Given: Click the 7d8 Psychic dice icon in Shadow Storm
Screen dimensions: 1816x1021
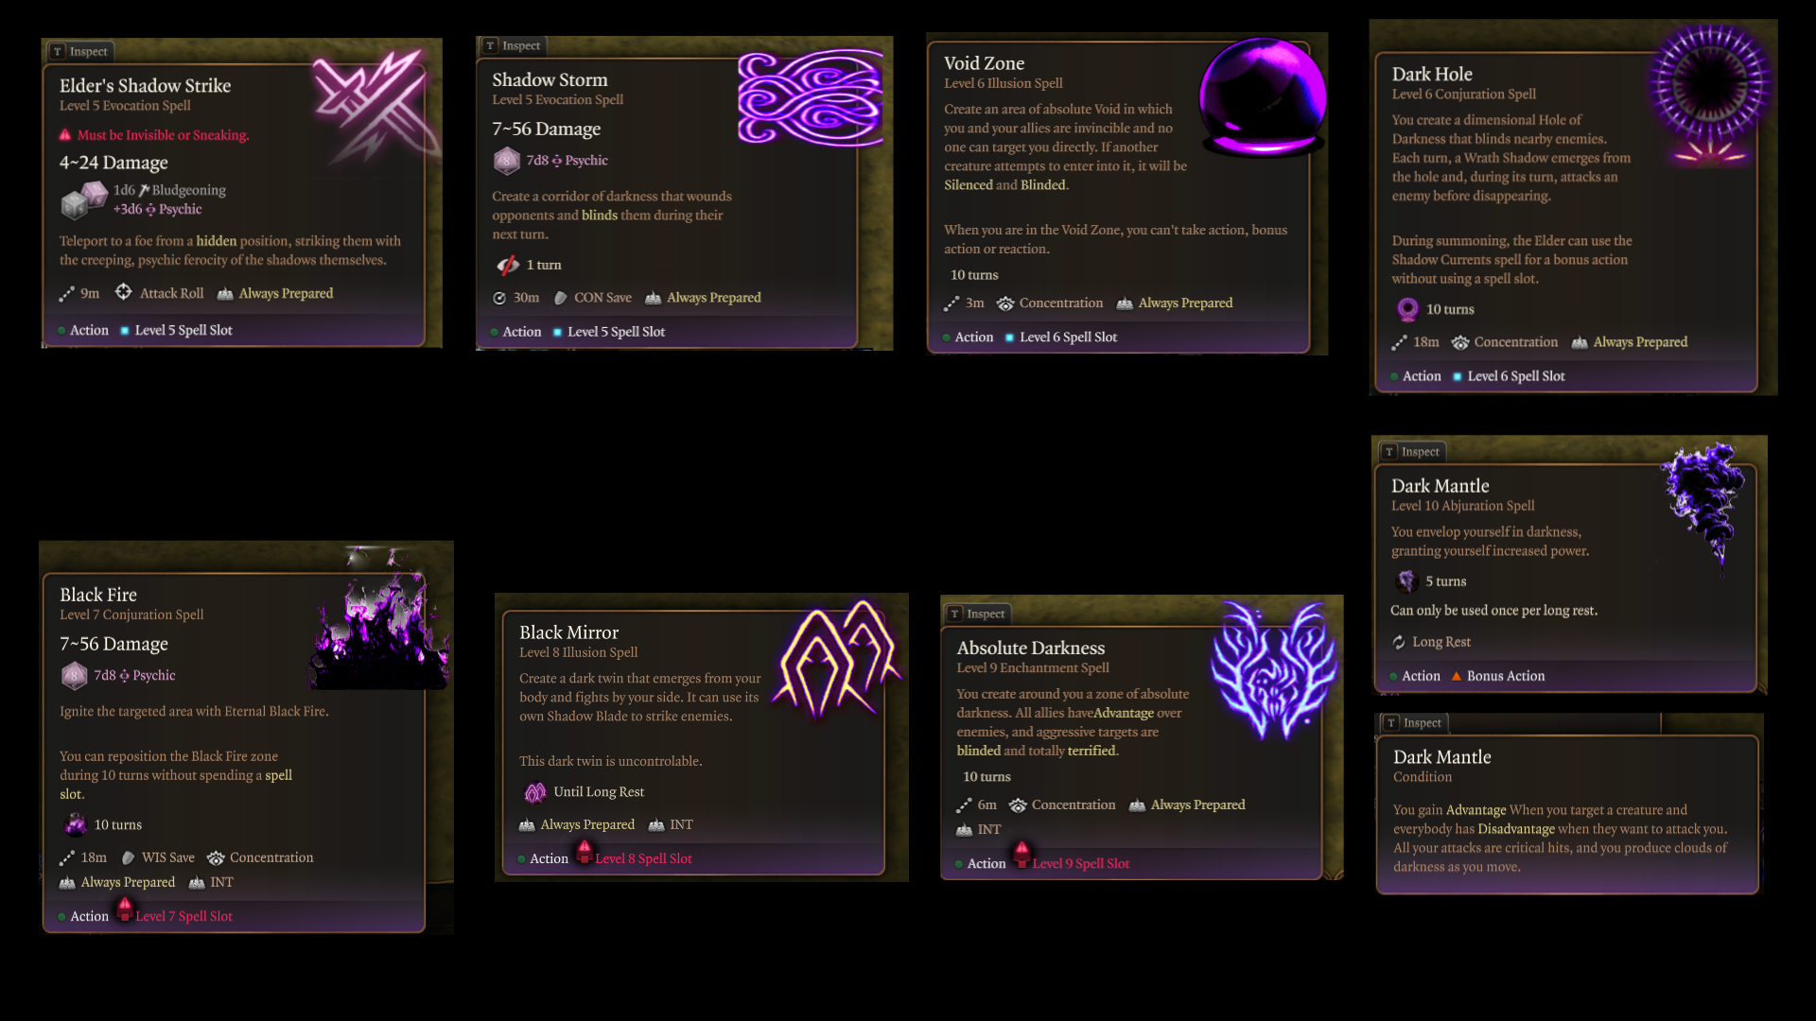Looking at the screenshot, I should coord(507,161).
